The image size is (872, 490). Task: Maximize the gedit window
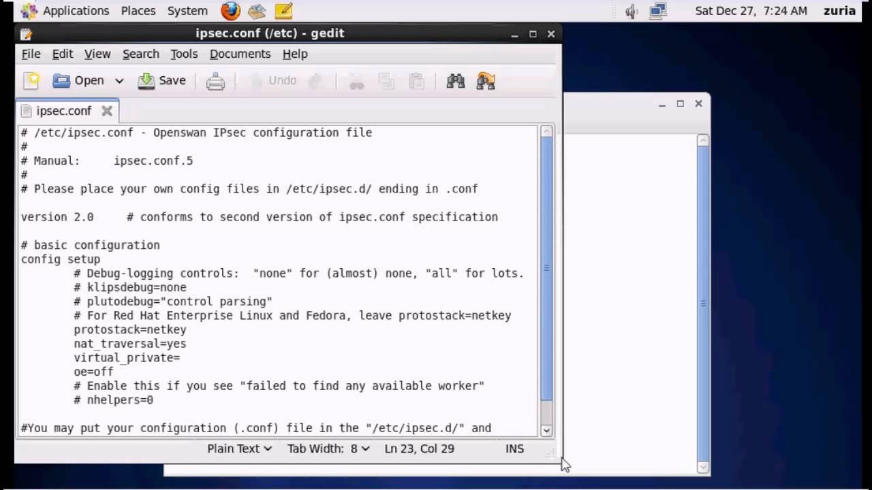pyautogui.click(x=533, y=33)
